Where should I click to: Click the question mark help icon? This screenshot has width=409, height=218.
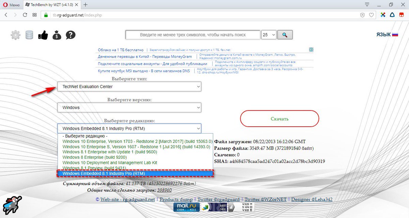point(71,35)
